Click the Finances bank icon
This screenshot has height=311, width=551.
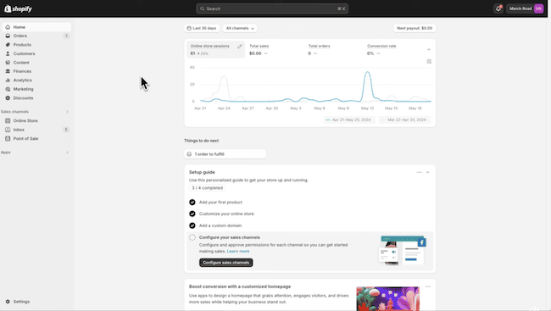point(8,71)
